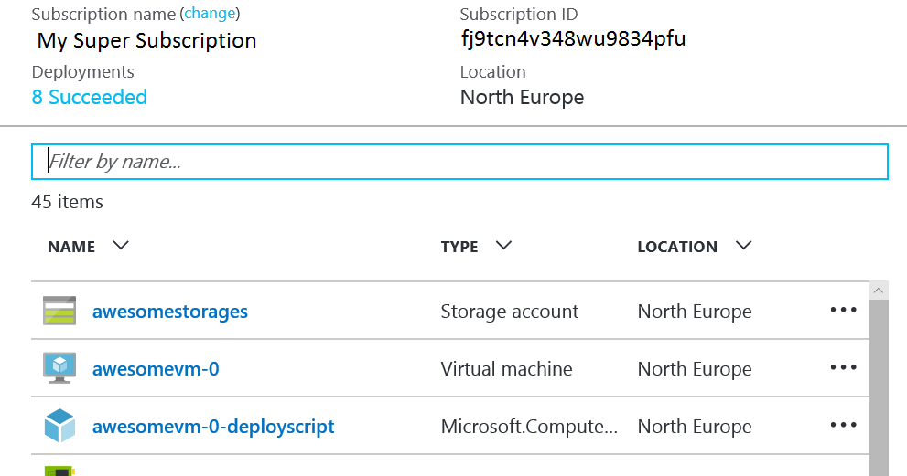Click the awesomevm-0 virtual machine icon
This screenshot has height=476, width=907.
pos(59,368)
